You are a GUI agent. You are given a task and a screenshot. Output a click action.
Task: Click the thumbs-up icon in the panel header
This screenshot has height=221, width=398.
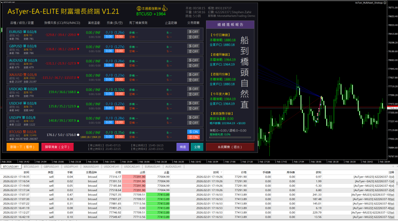coord(165,8)
